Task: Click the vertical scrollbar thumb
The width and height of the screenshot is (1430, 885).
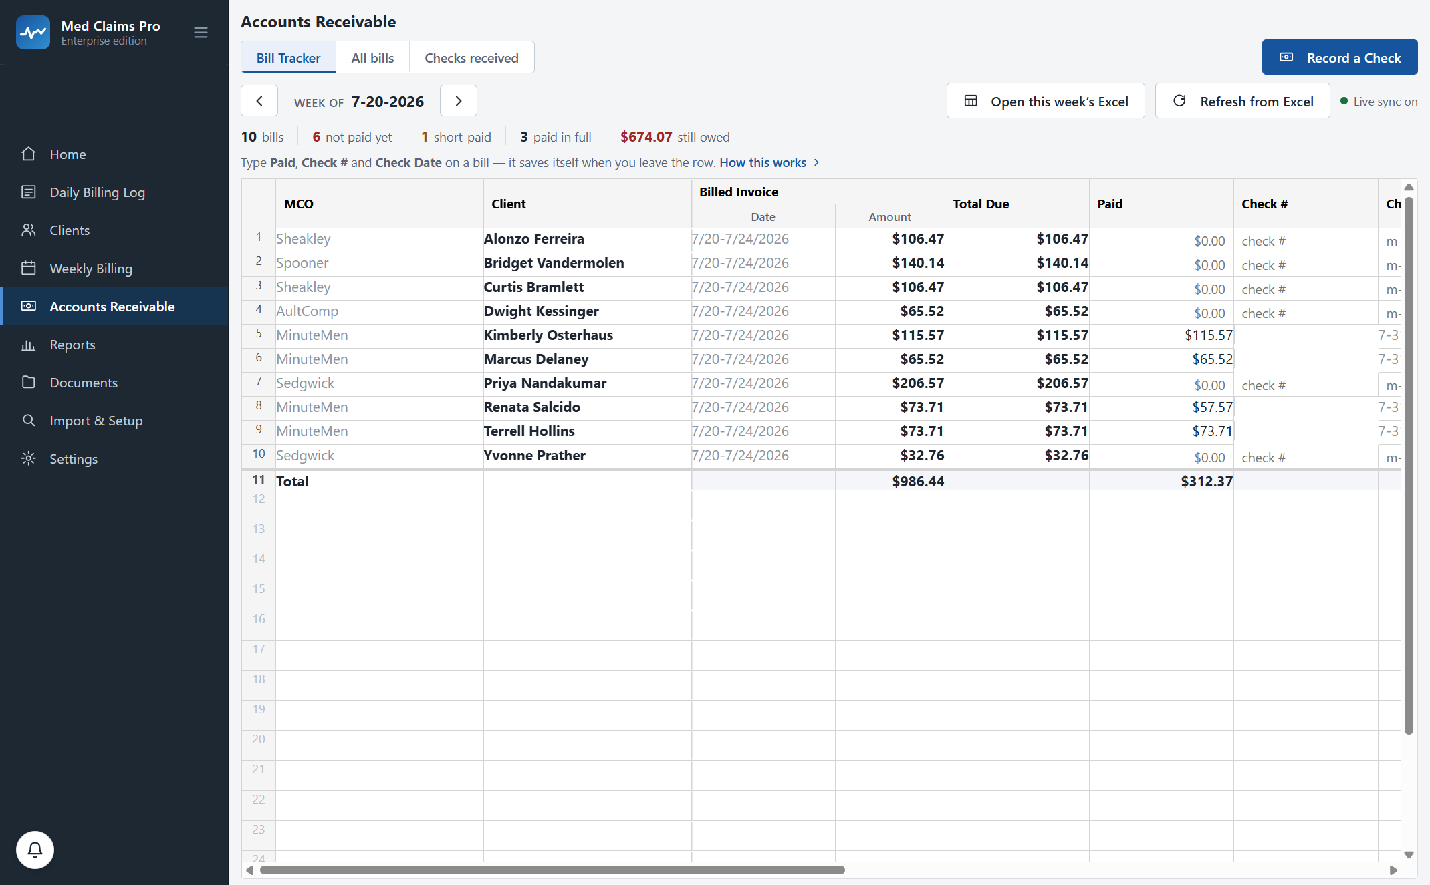Action: [x=1409, y=466]
